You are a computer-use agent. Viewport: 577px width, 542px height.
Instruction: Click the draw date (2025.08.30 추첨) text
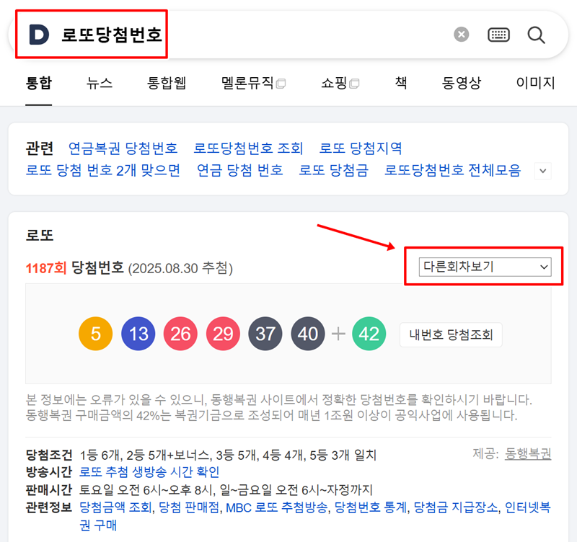[x=180, y=268]
